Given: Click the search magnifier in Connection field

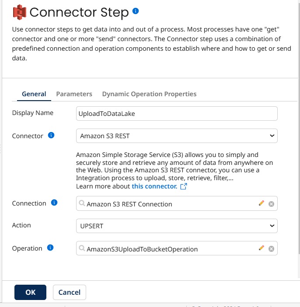Looking at the screenshot, I should point(82,204).
